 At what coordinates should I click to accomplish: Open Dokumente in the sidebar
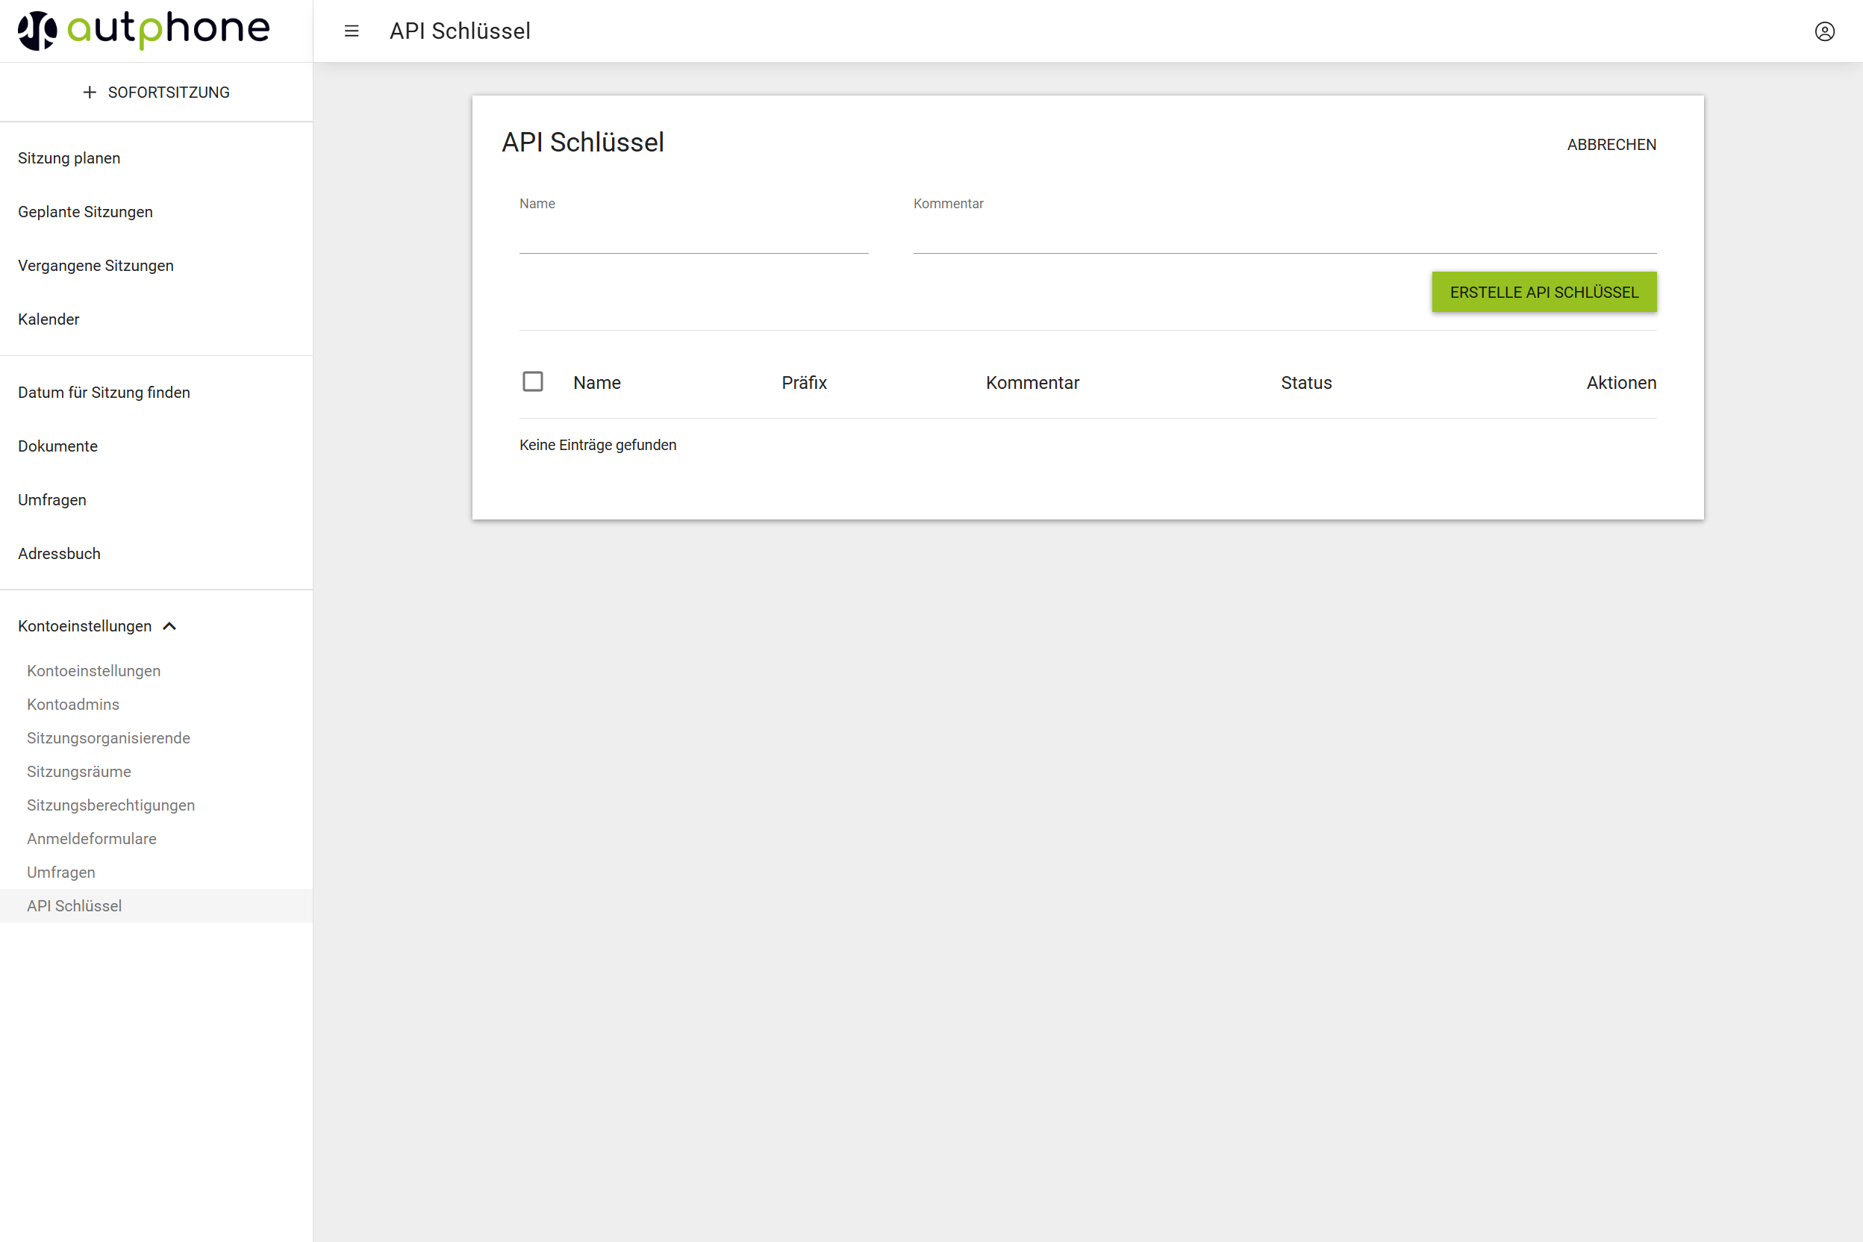coord(57,446)
